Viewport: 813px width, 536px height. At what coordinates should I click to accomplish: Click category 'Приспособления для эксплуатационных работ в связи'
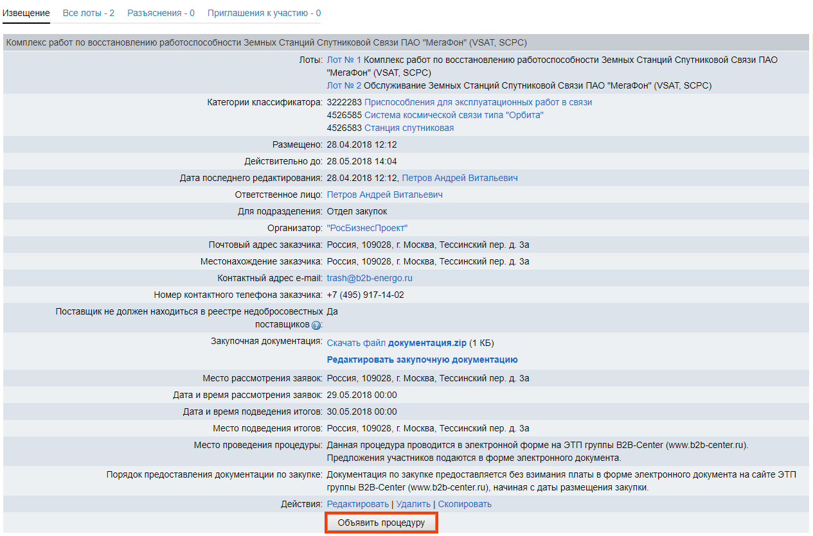478,102
